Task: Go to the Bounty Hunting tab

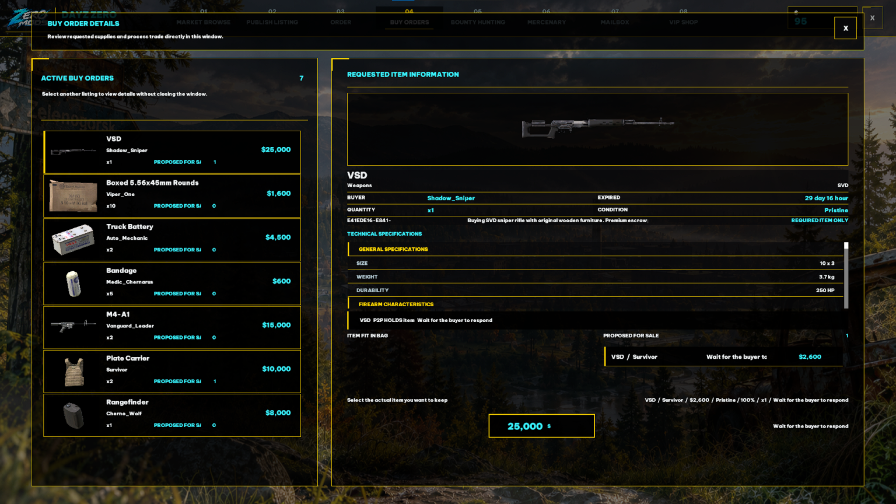Action: [478, 17]
